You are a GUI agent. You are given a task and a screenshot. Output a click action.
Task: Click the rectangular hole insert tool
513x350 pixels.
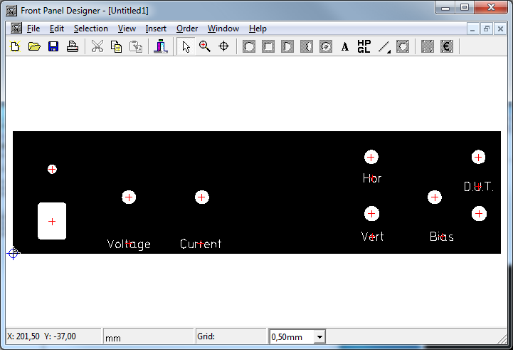click(268, 47)
